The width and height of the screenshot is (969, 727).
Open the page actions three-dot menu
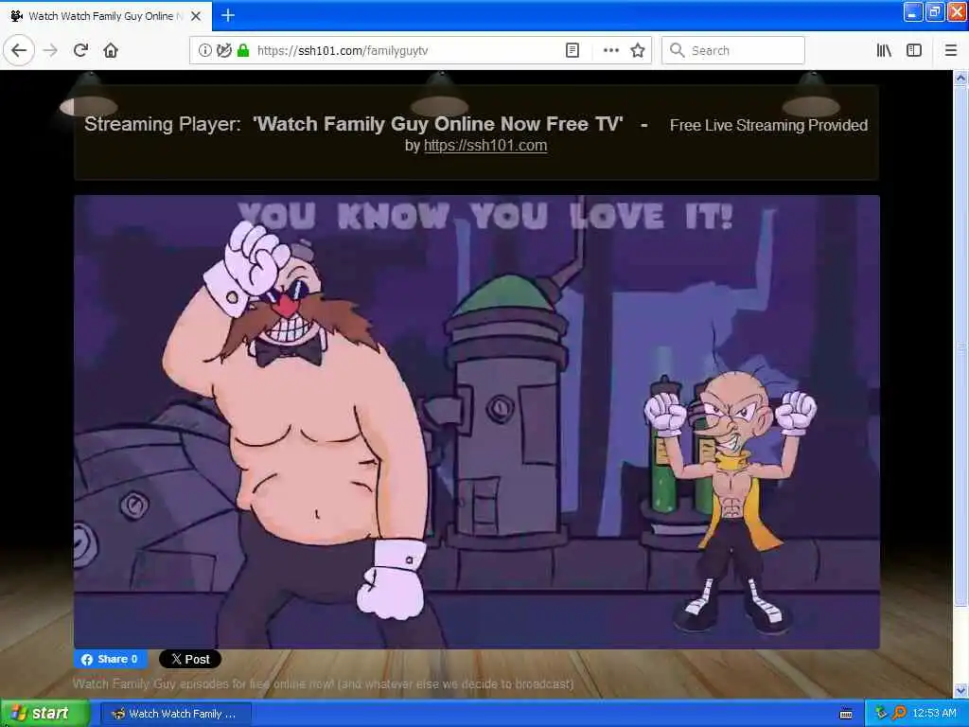pos(610,51)
